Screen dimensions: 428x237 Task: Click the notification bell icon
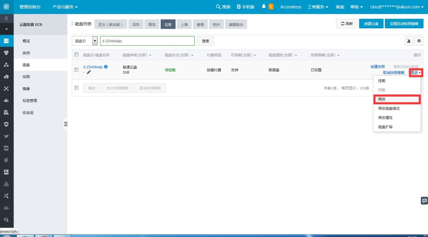coord(264,6)
